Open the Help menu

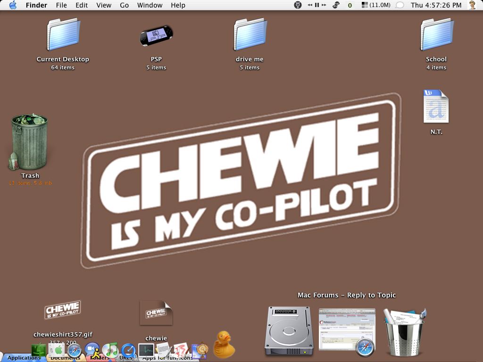click(x=178, y=5)
